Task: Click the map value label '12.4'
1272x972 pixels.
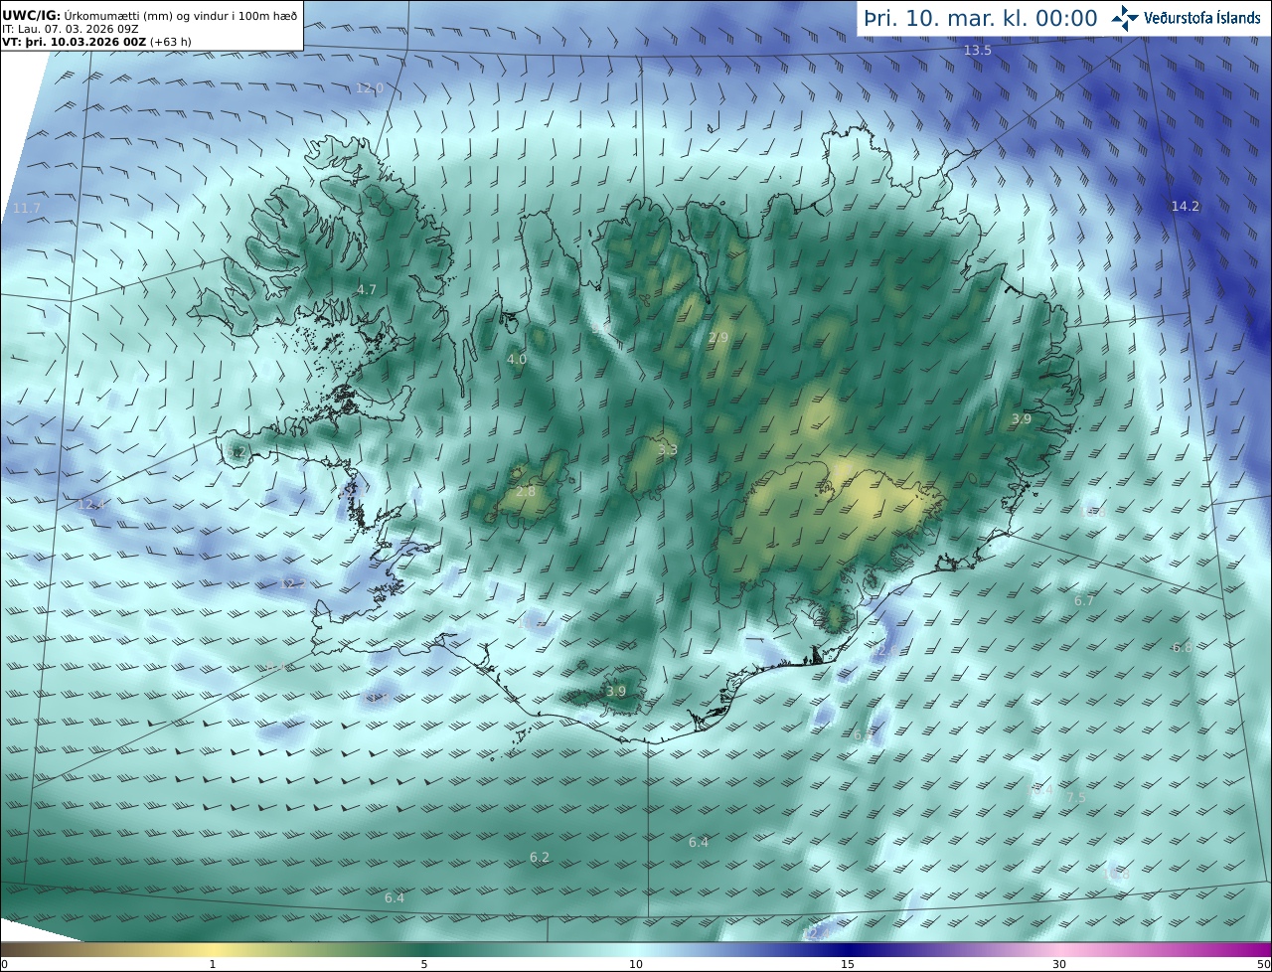Action: [x=91, y=505]
